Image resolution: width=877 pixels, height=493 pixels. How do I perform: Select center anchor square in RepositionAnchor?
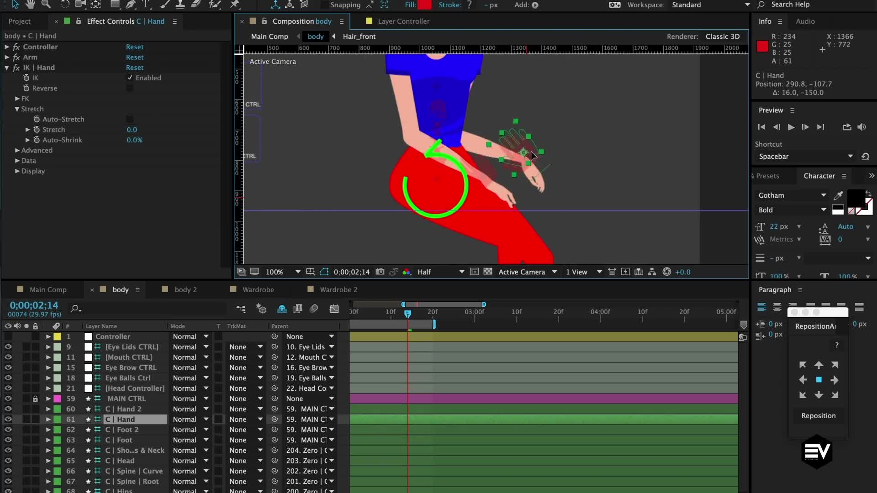(819, 380)
